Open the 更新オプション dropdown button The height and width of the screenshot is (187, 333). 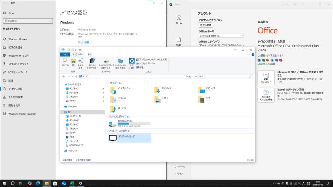[x=266, y=78]
